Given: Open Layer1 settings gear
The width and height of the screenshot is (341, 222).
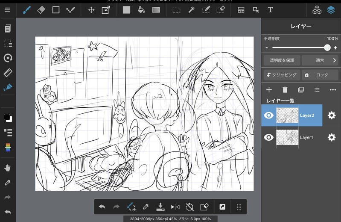Looking at the screenshot, I should 332,137.
